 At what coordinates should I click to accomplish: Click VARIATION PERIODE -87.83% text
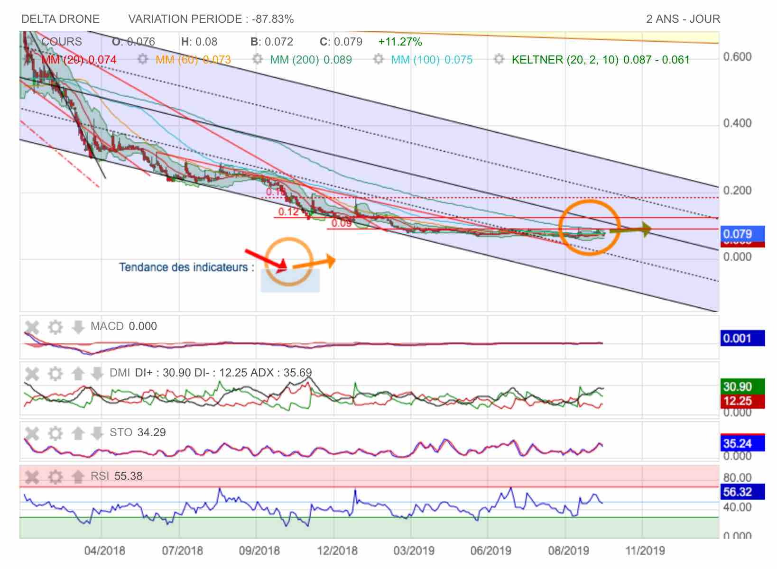(211, 19)
